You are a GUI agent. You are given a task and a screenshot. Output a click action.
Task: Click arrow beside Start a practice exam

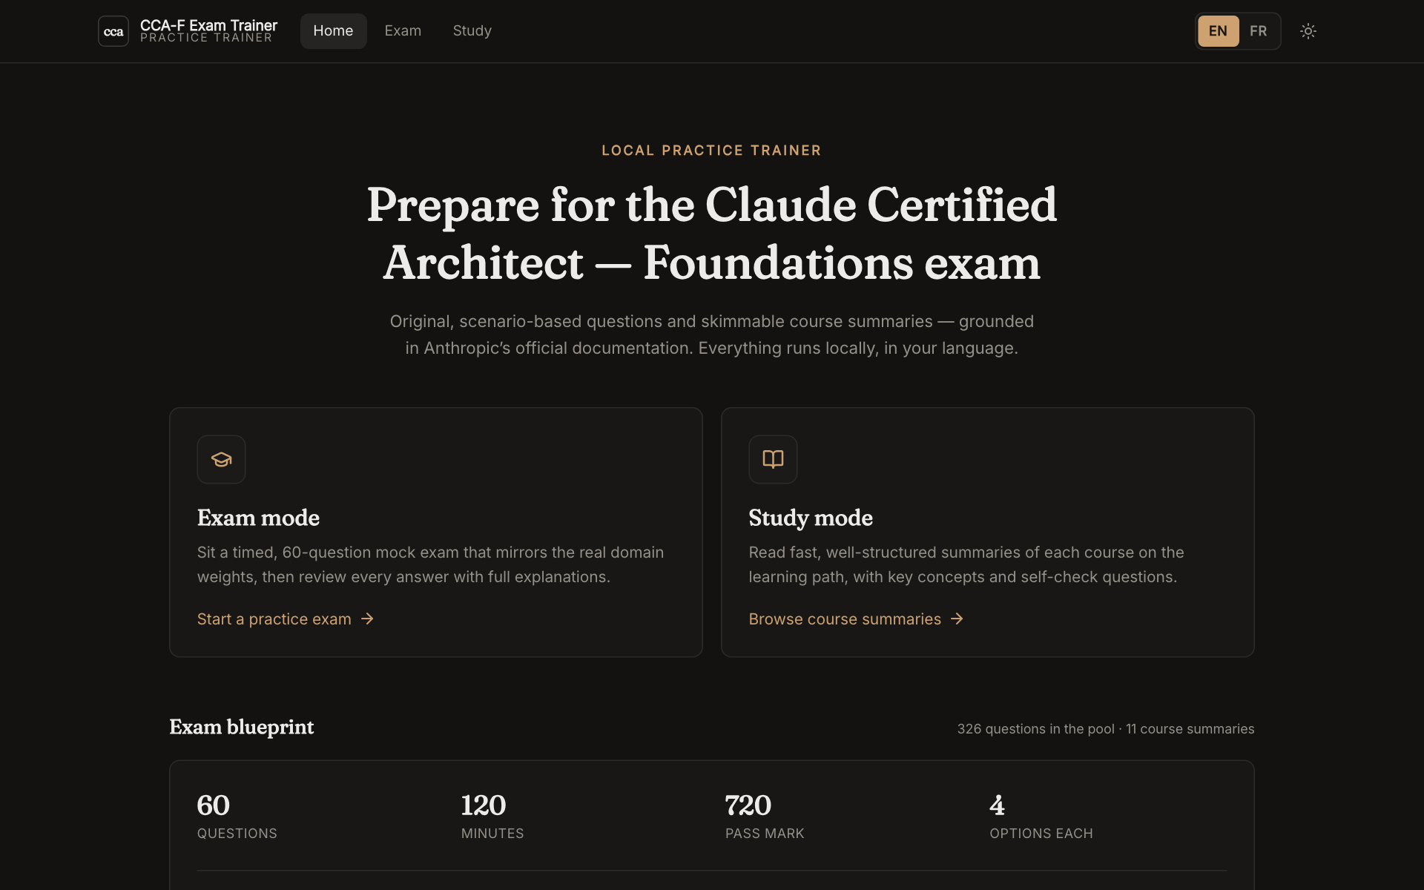[x=367, y=619]
